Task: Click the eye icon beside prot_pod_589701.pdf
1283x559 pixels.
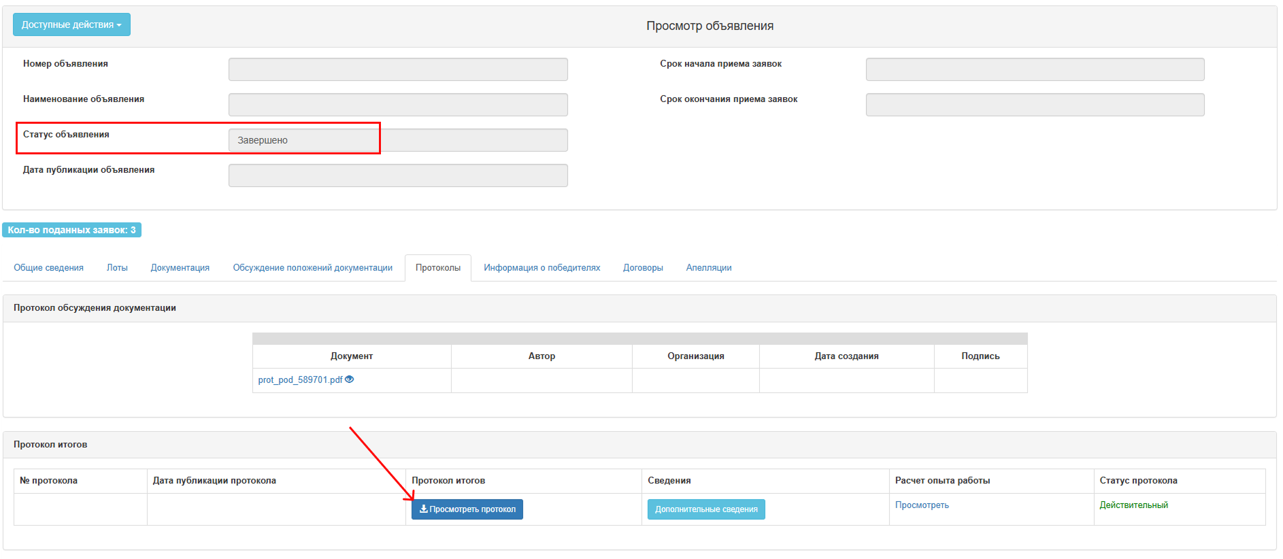Action: [x=350, y=379]
